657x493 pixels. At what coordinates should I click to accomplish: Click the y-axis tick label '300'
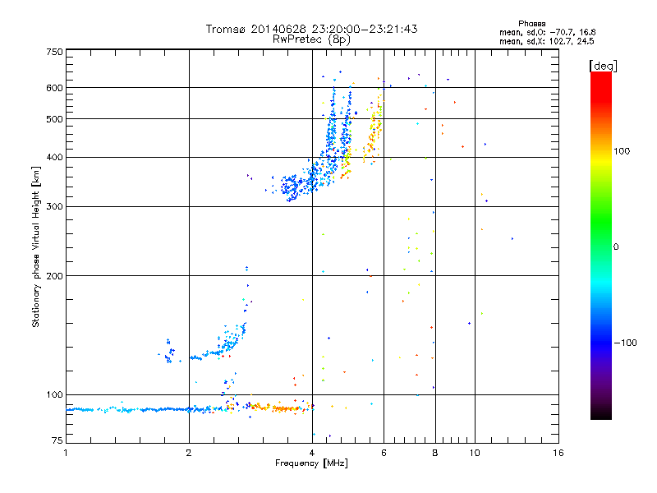54,207
